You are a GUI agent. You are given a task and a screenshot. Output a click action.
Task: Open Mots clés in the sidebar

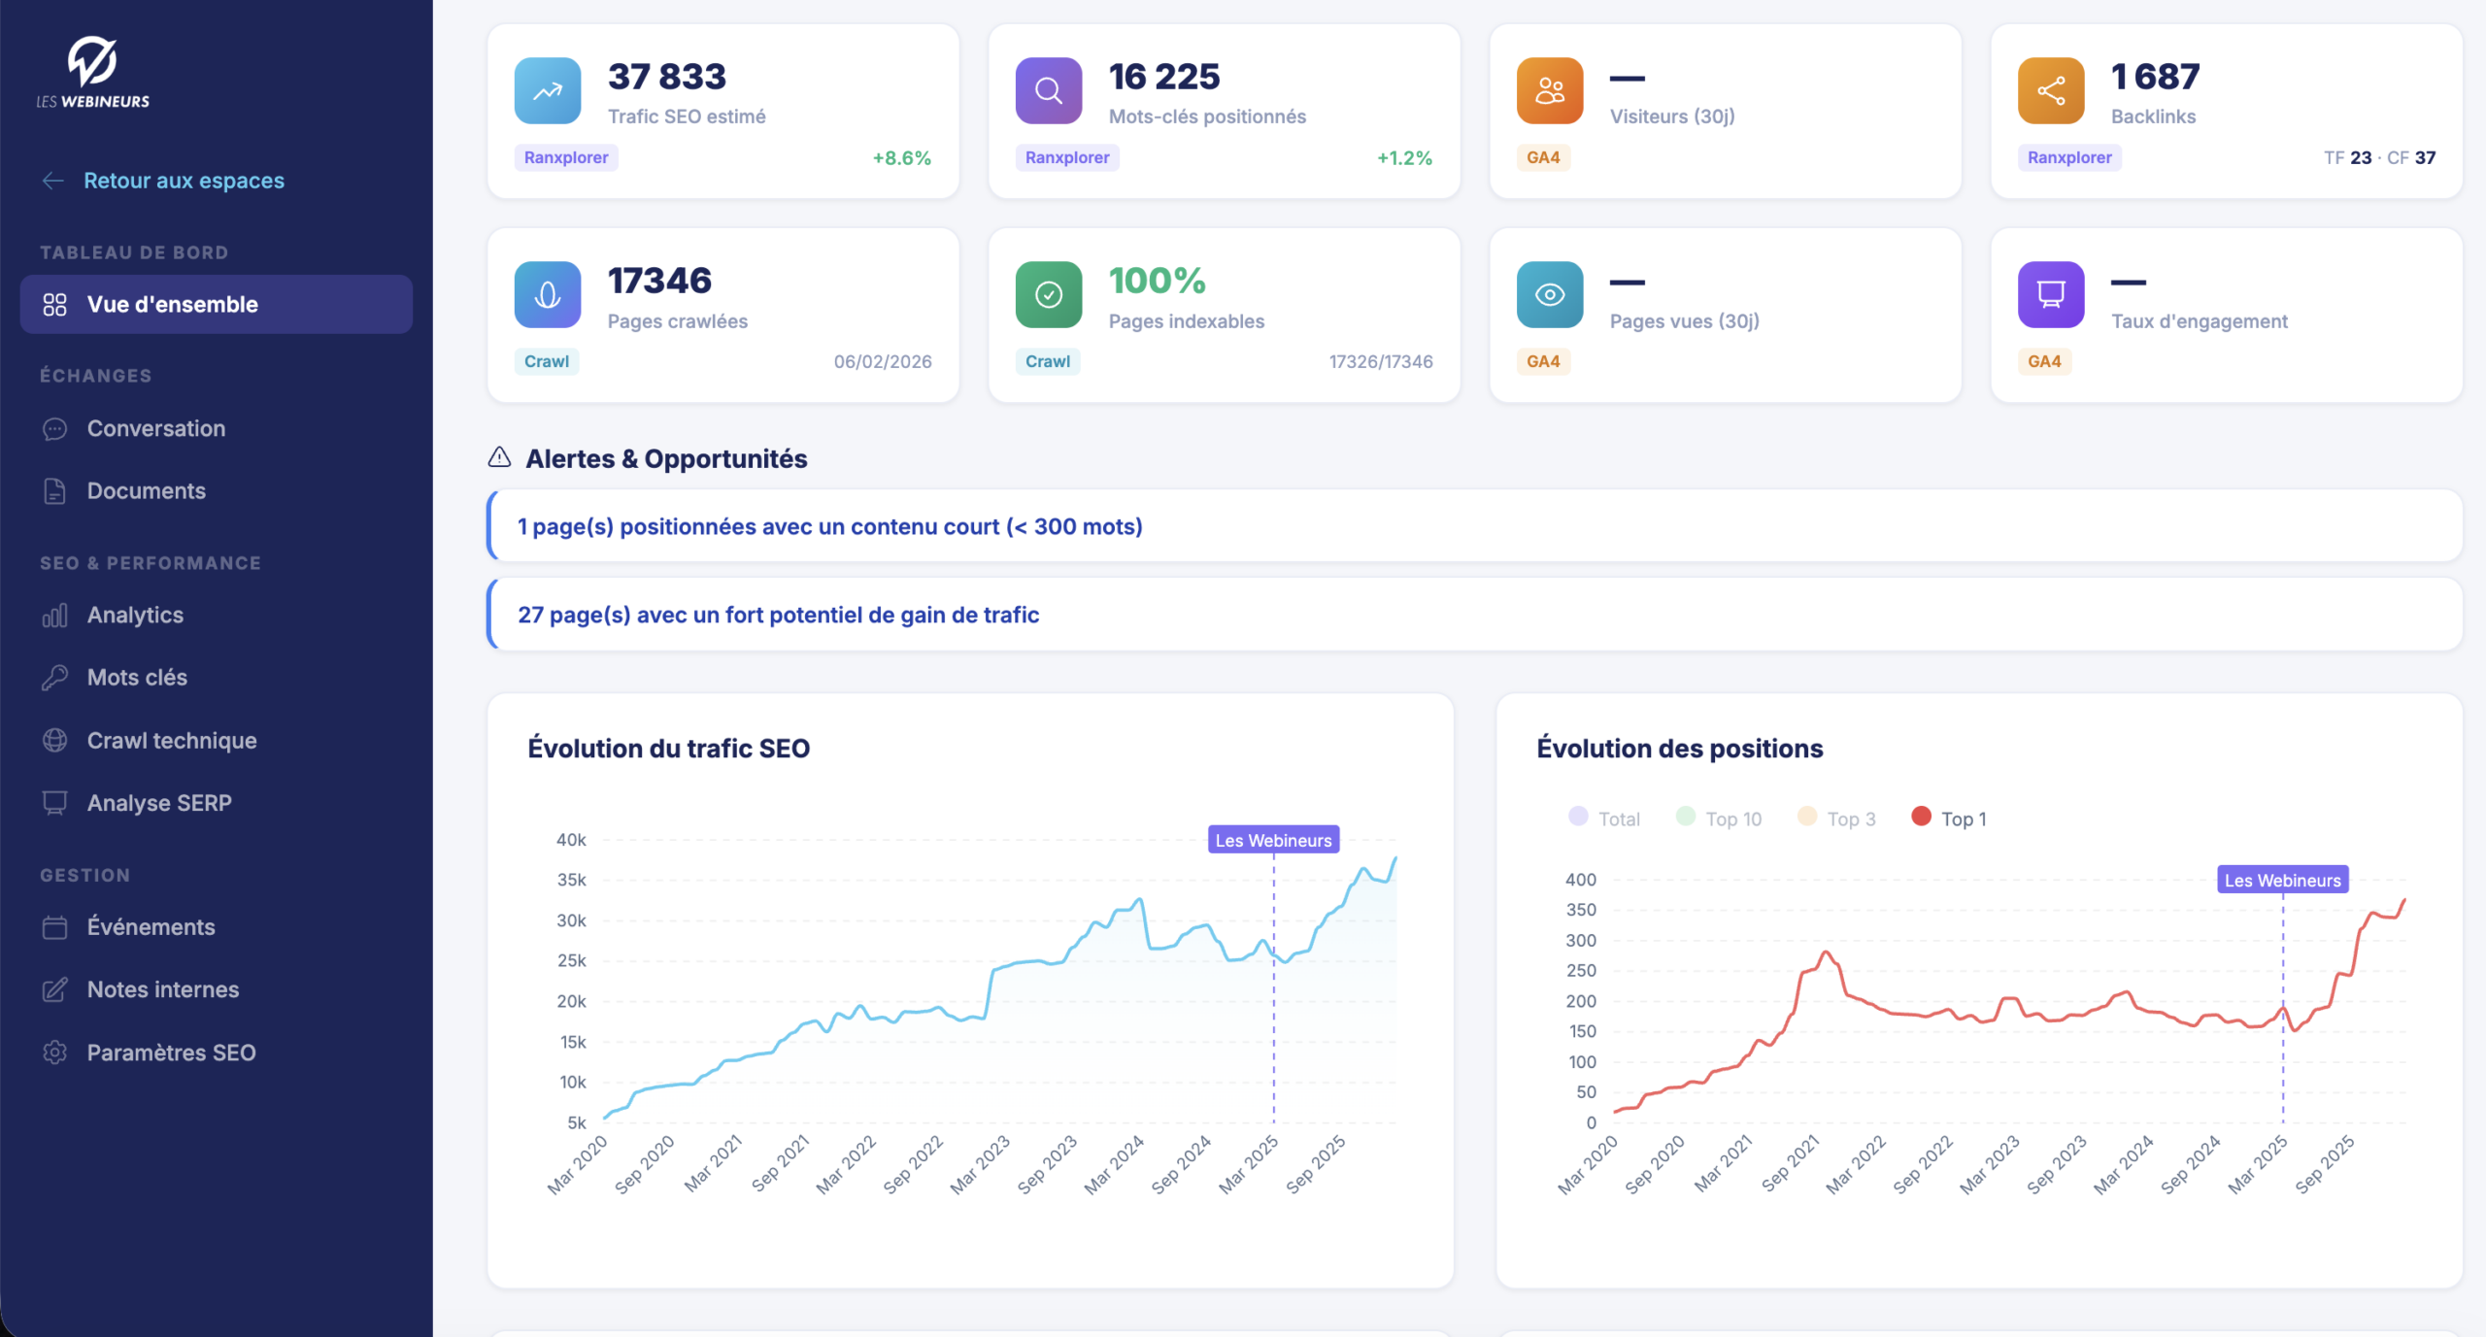[x=137, y=677]
